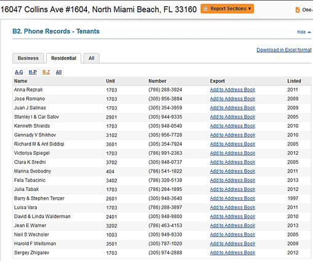Select the name Victoriya Spiegel
Screen dimensions: 313x261
(x=32, y=153)
